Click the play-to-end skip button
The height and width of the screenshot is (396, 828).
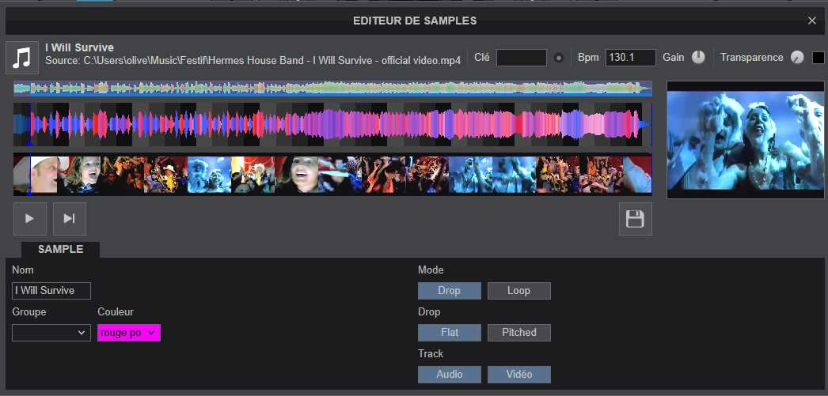pos(70,219)
